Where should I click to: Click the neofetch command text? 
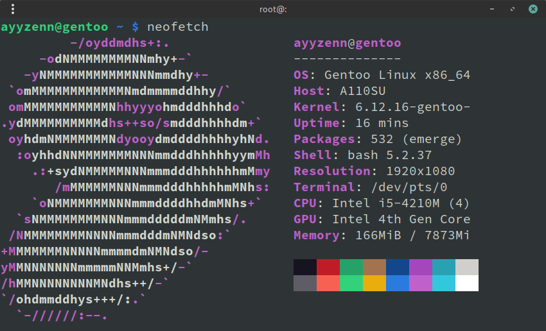(x=177, y=27)
